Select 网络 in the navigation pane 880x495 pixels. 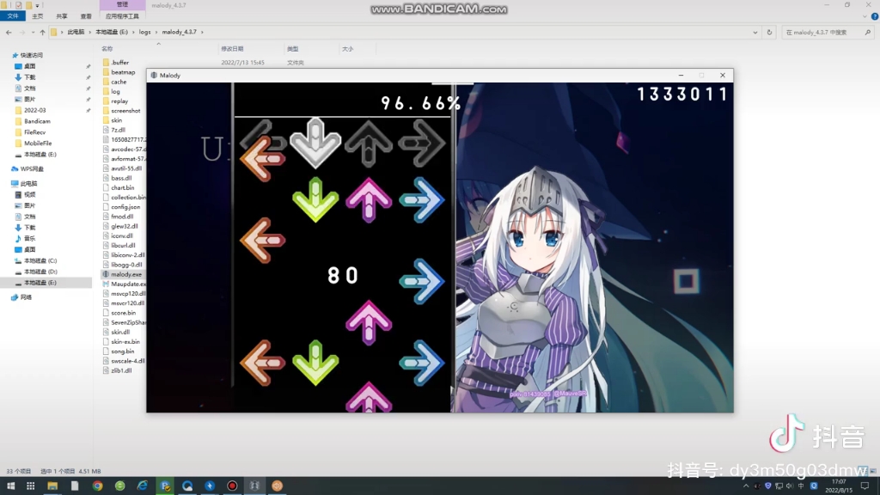(27, 297)
